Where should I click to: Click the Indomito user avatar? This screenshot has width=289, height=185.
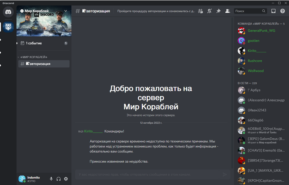click(22, 179)
